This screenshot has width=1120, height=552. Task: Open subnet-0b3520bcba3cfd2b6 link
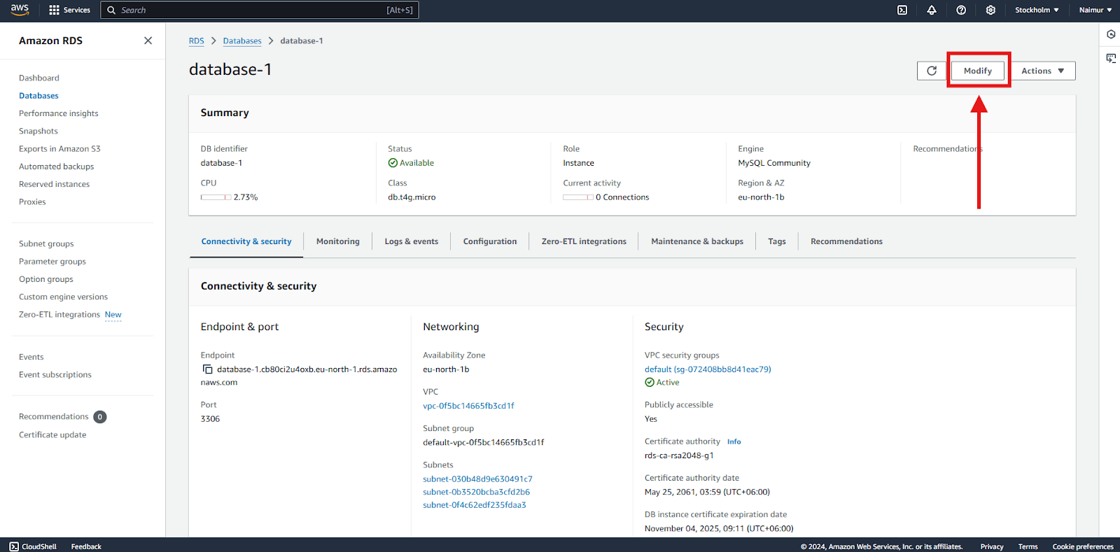pos(476,492)
